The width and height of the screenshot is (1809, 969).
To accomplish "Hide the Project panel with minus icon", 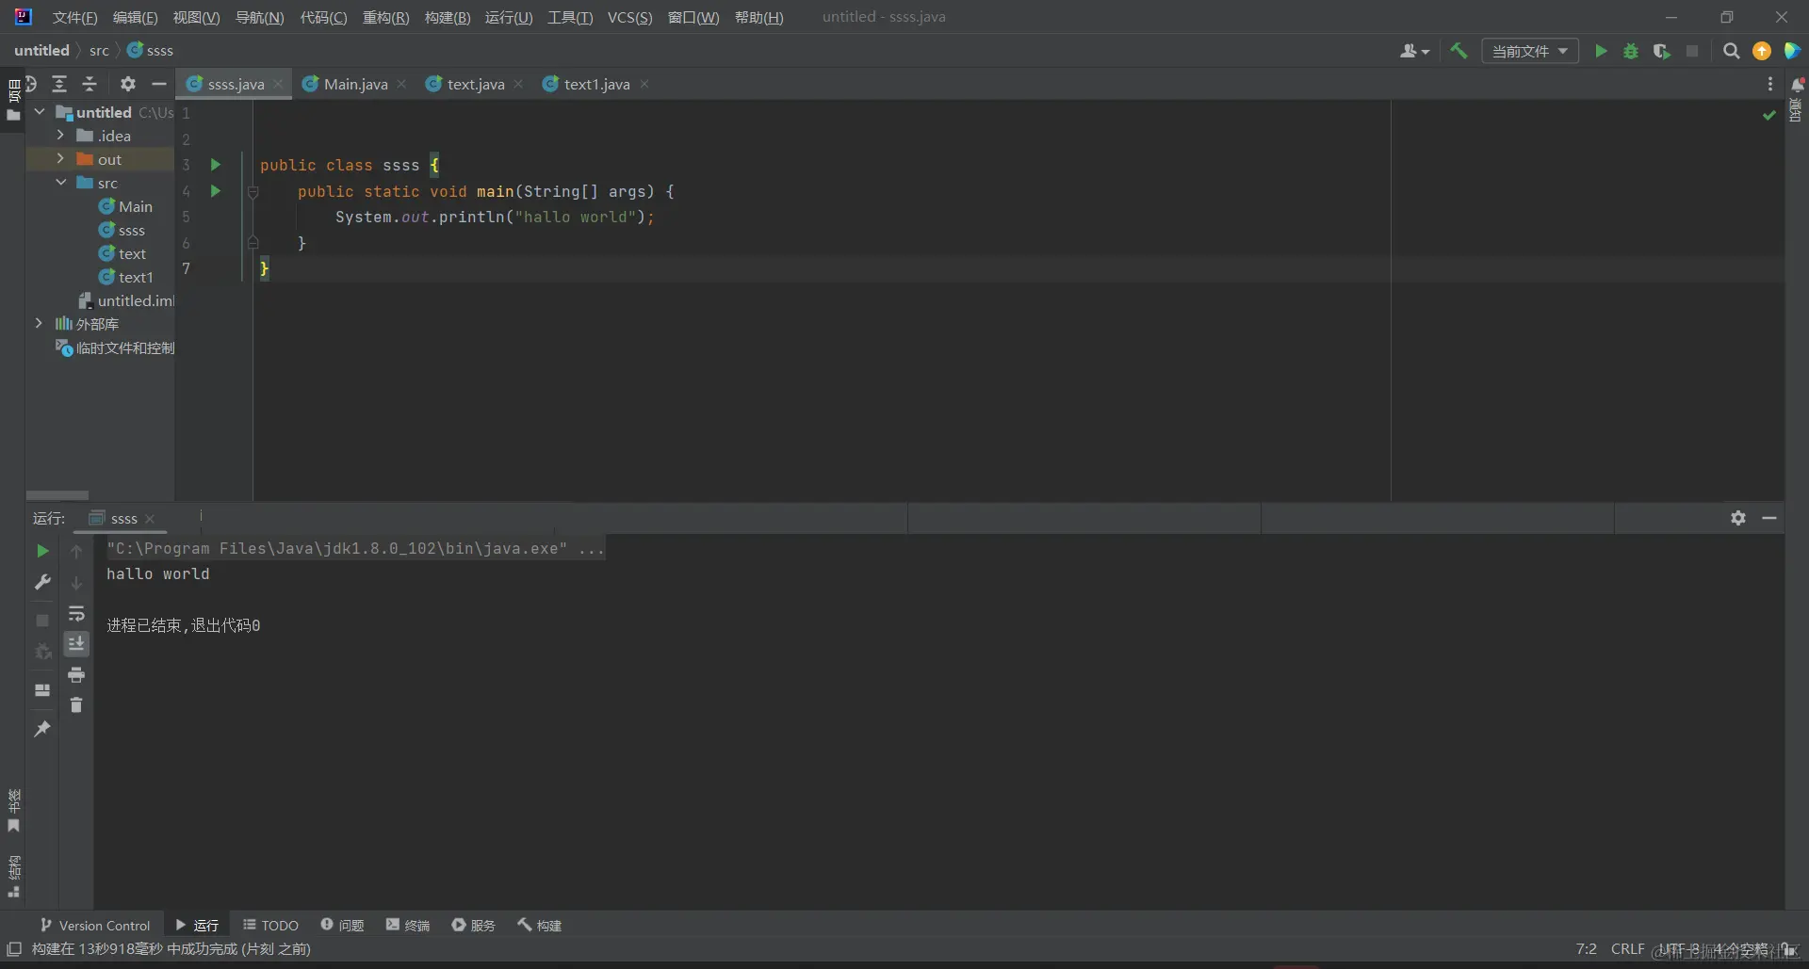I will [159, 84].
